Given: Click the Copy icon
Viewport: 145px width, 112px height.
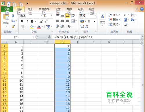Looking at the screenshot, I should 13,21.
